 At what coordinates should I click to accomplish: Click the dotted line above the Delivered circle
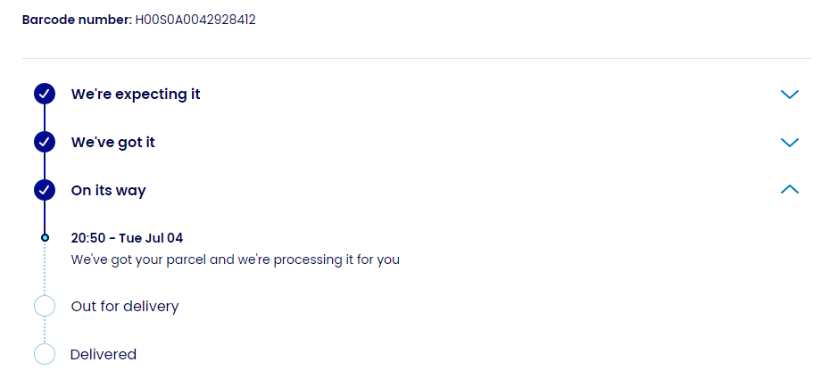pos(45,331)
